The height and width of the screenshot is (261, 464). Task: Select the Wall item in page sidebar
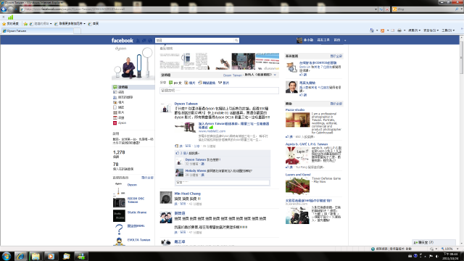click(x=133, y=87)
